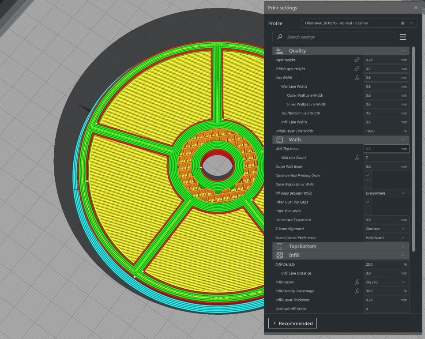Image resolution: width=425 pixels, height=339 pixels.
Task: Open the Profile dropdown
Action: click(359, 23)
